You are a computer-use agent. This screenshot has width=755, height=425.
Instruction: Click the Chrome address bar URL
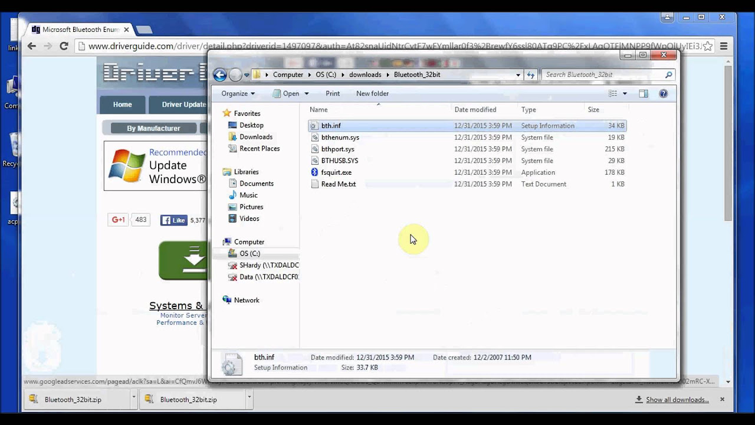click(x=394, y=46)
